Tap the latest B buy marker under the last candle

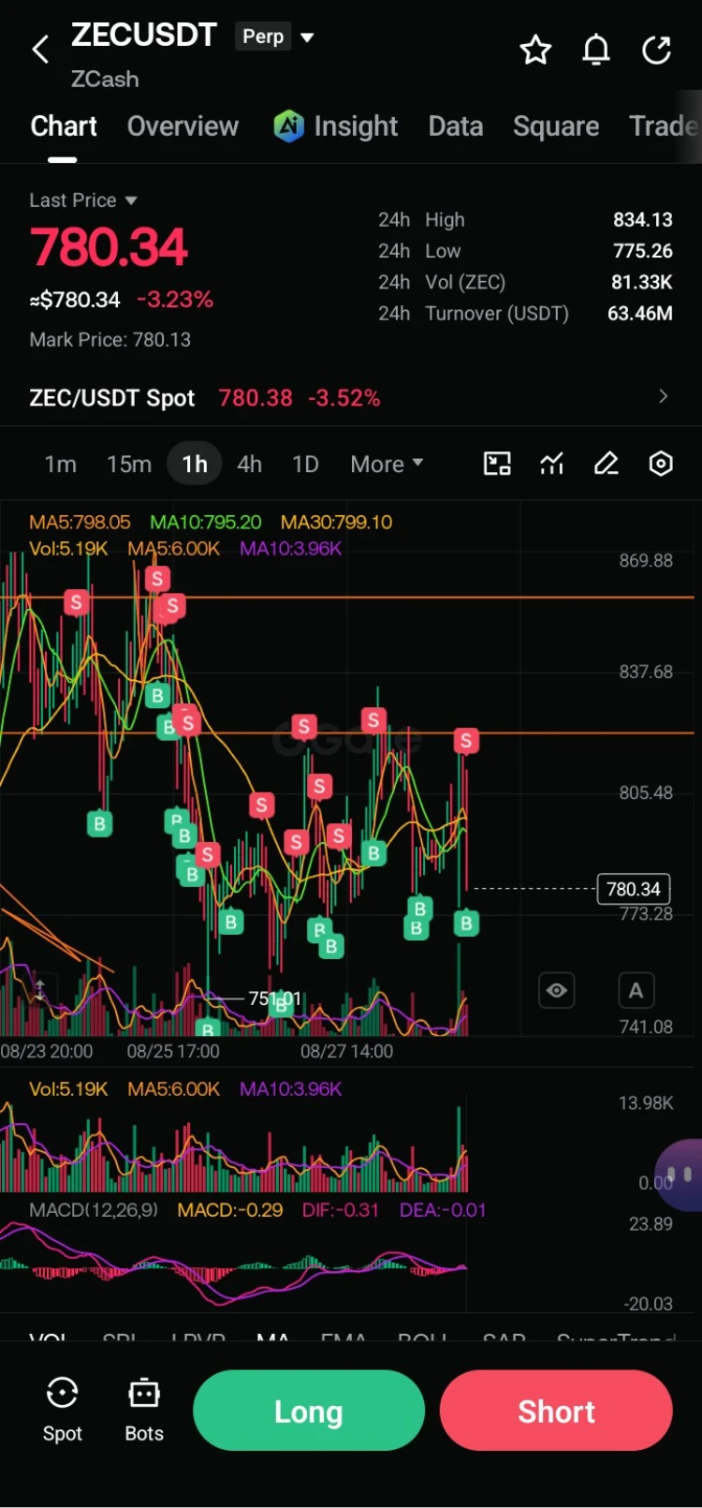click(x=466, y=924)
